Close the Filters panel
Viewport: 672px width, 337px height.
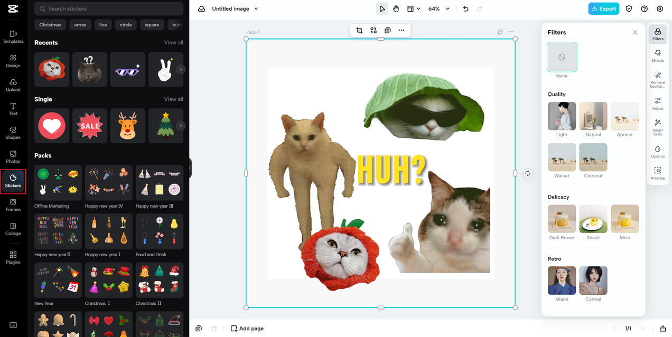click(635, 32)
